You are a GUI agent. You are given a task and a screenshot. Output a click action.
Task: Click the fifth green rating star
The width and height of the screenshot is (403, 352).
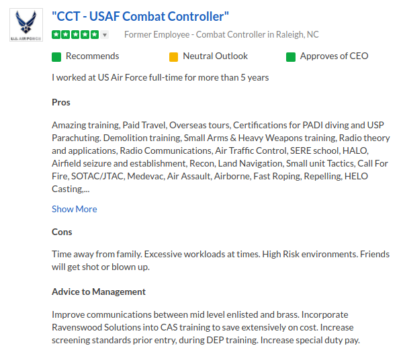coord(94,35)
